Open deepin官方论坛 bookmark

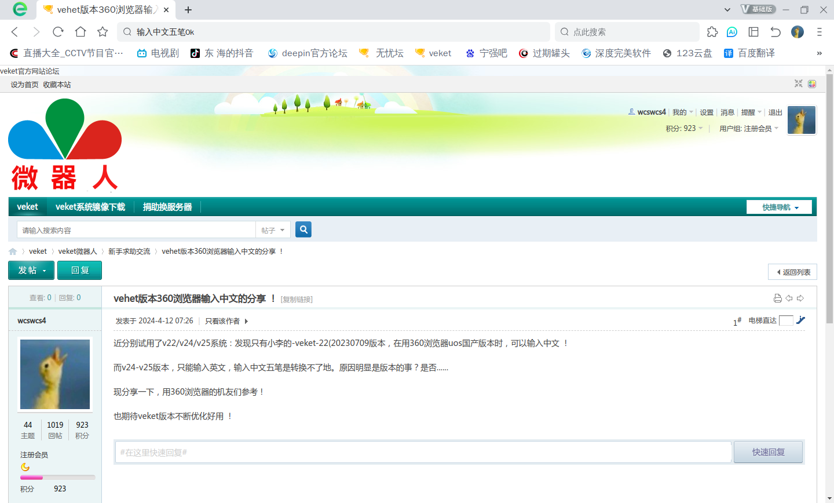tap(308, 53)
